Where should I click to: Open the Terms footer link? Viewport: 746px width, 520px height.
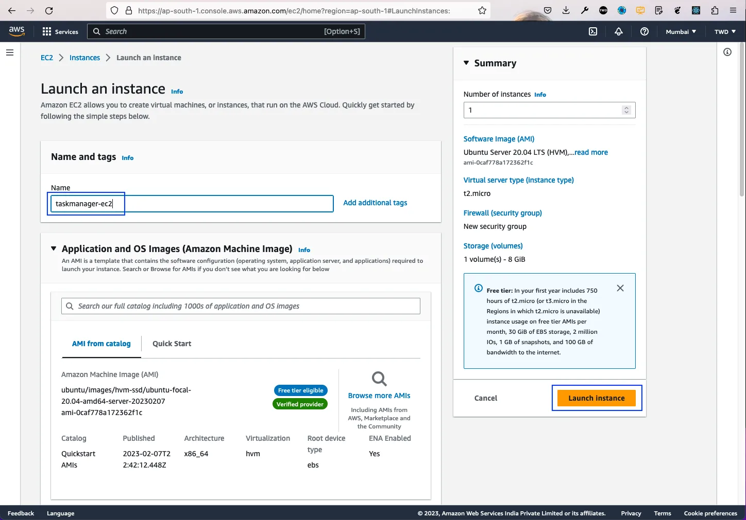(663, 513)
